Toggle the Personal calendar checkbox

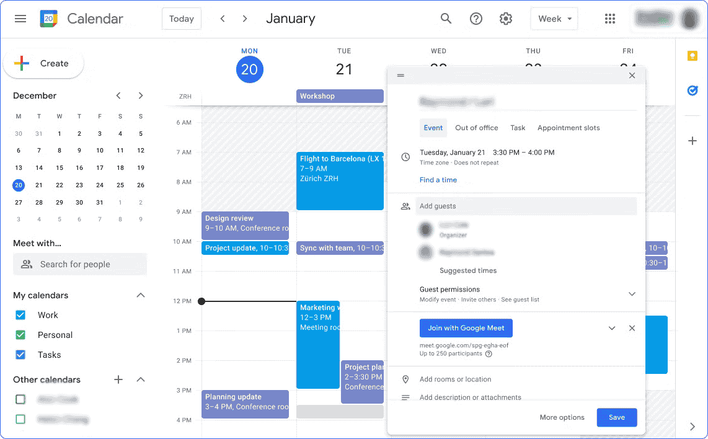pyautogui.click(x=20, y=335)
